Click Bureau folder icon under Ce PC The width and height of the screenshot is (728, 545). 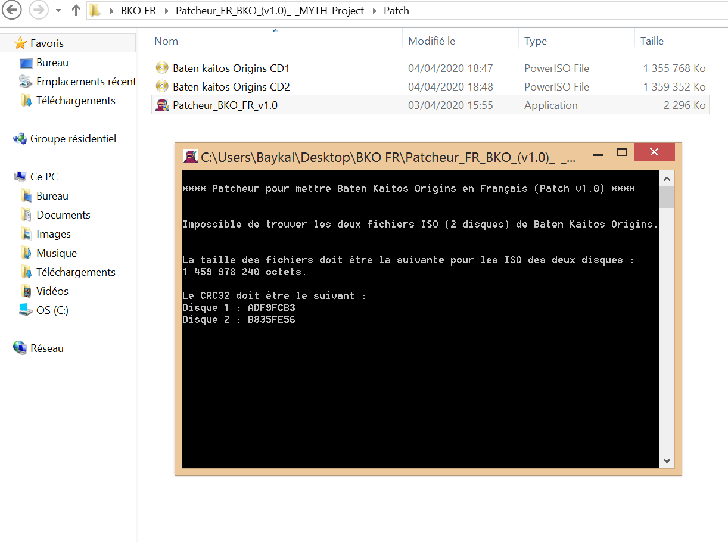pos(26,196)
